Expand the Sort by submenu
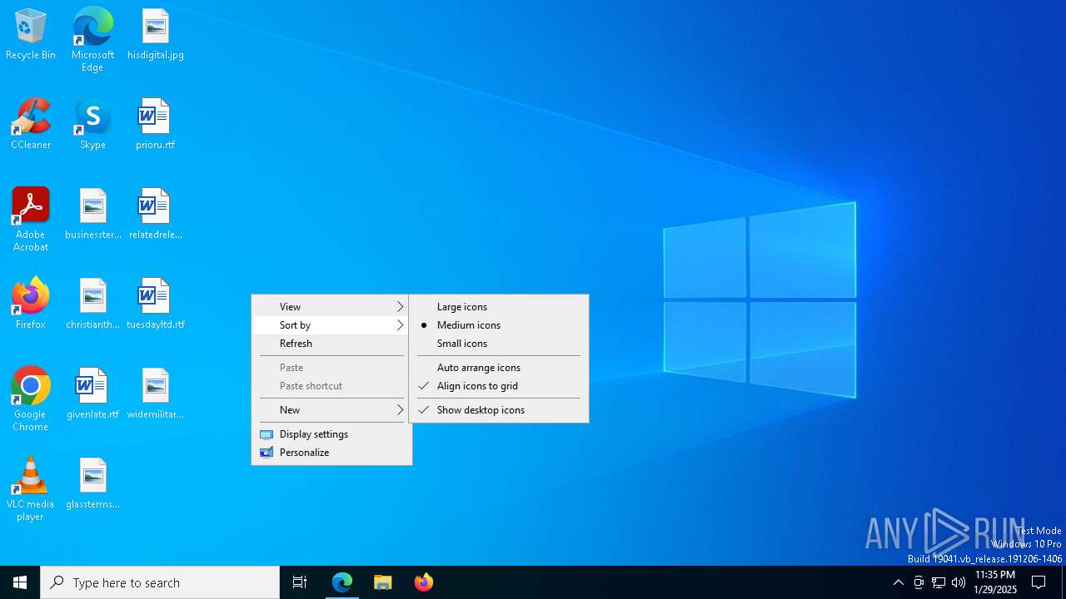 331,325
